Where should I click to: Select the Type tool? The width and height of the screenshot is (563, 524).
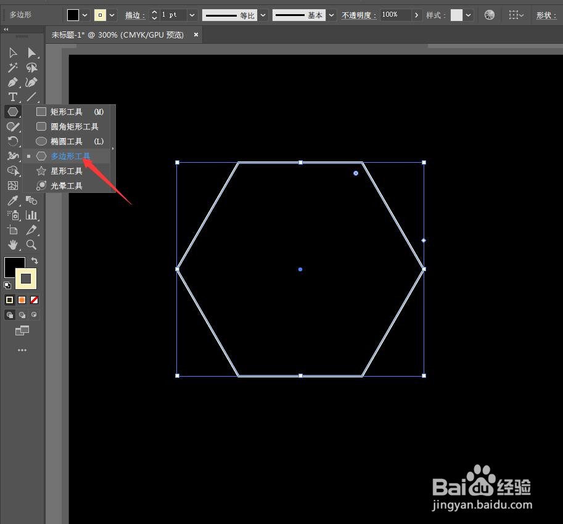13,97
